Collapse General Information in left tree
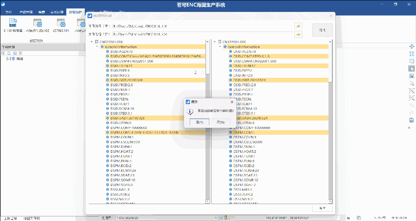The width and height of the screenshot is (416, 221). (x=97, y=47)
